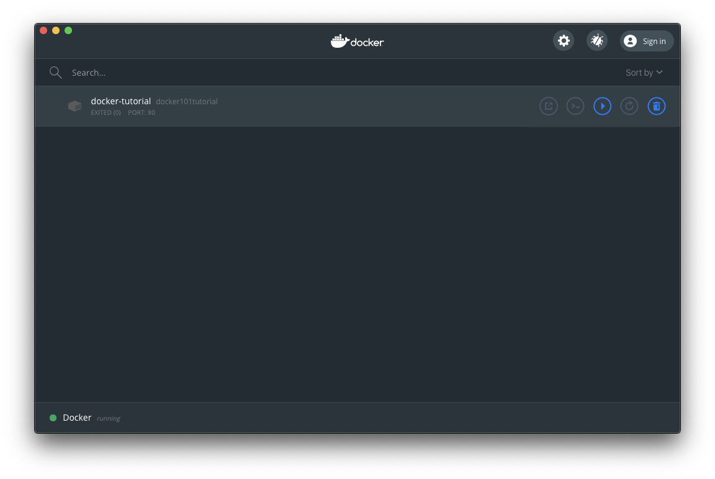Restart the docker-tutorial container
The image size is (715, 479).
click(629, 106)
